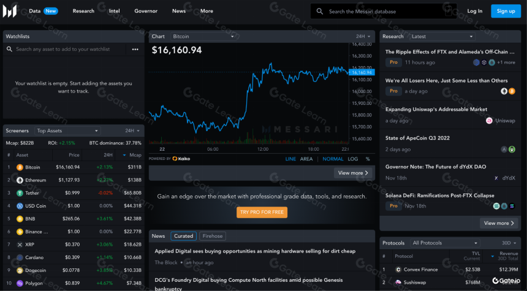Open the Top Assets screener dropdown
This screenshot has height=291, width=527.
pos(67,130)
